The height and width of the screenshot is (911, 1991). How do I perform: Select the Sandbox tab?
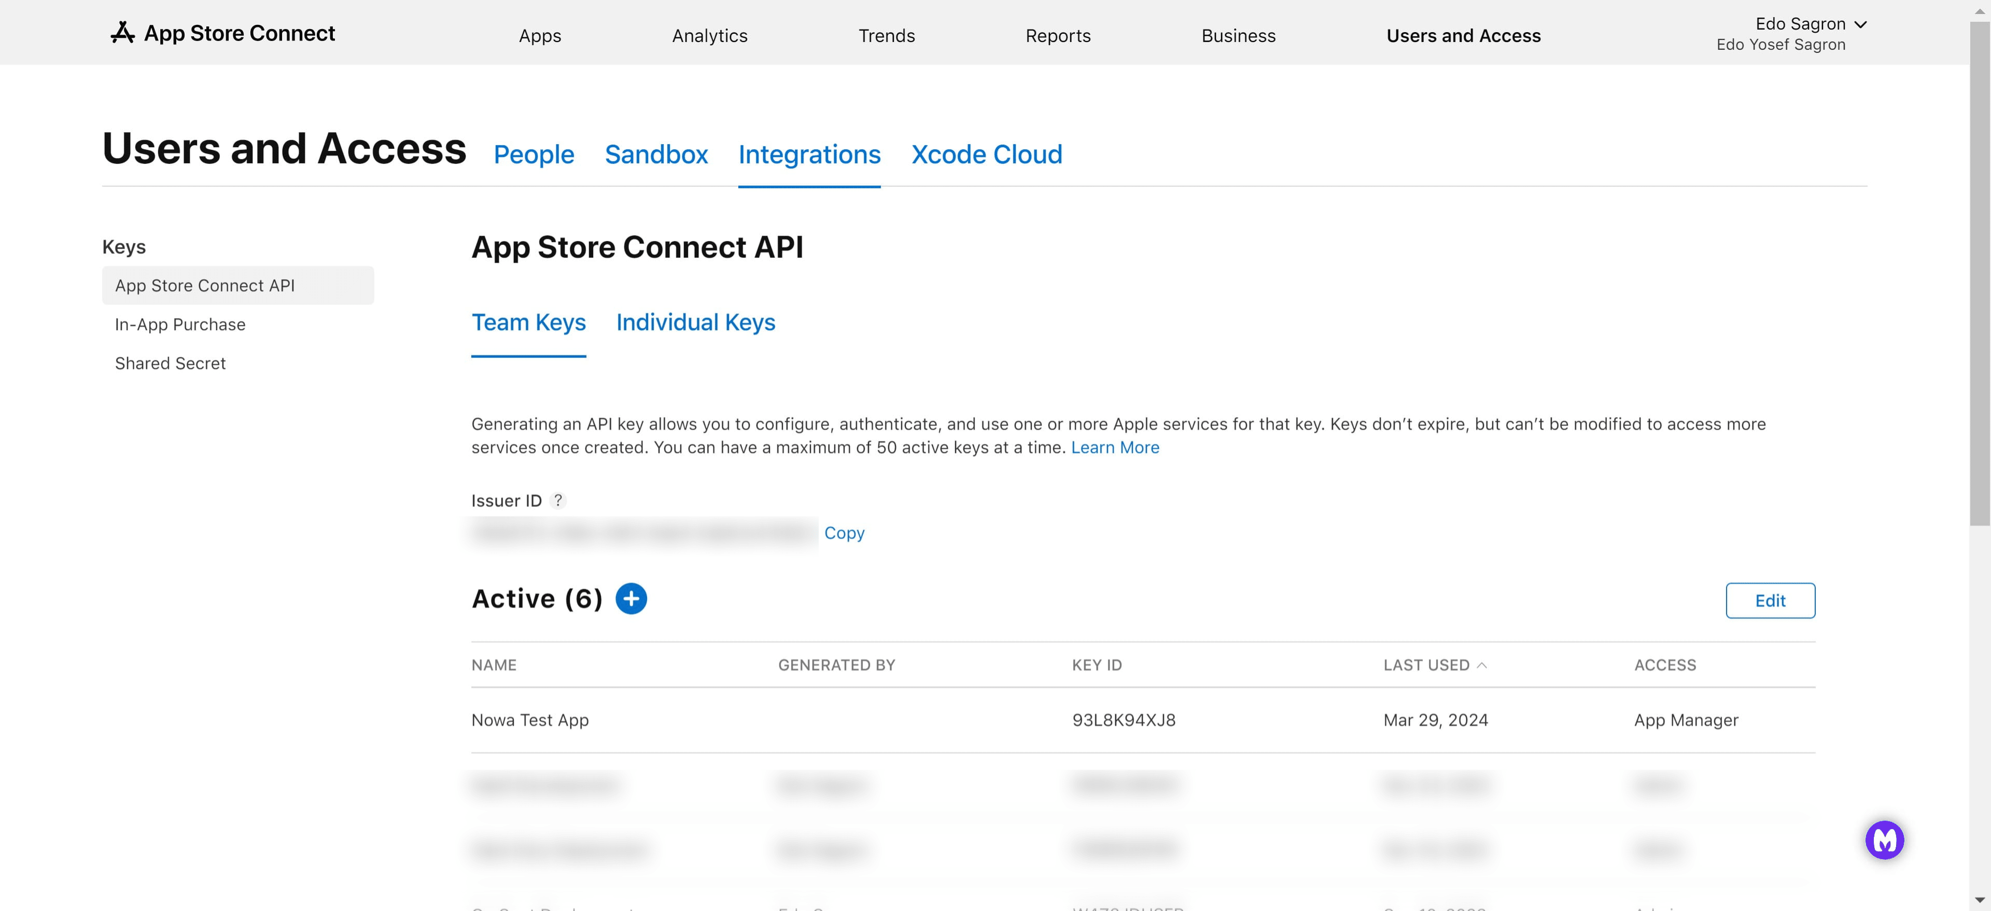coord(656,155)
